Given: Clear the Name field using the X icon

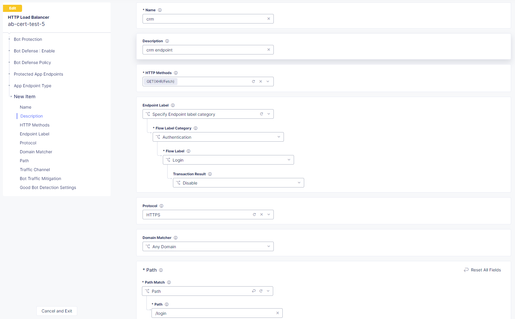Looking at the screenshot, I should coord(268,19).
